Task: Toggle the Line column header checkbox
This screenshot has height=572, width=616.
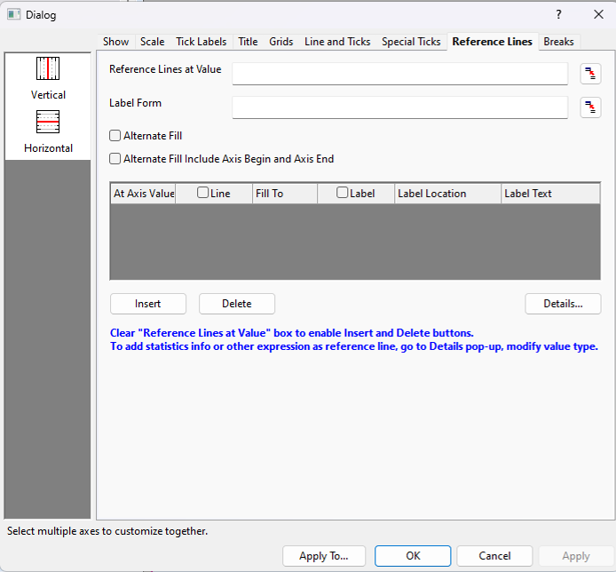Action: 202,193
